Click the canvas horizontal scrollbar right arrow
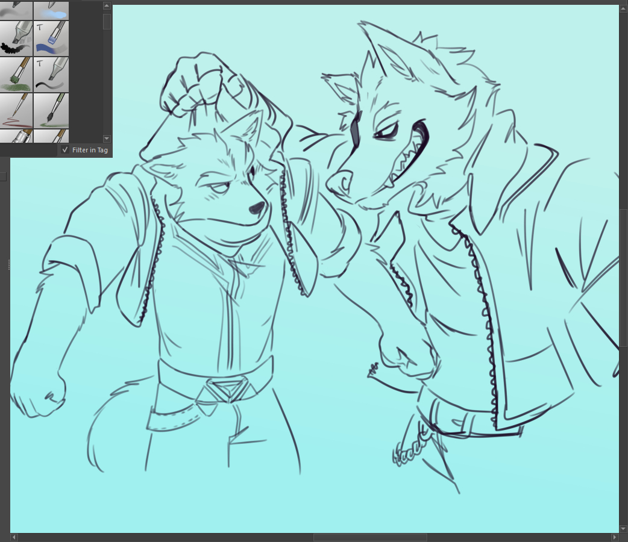 click(615, 537)
